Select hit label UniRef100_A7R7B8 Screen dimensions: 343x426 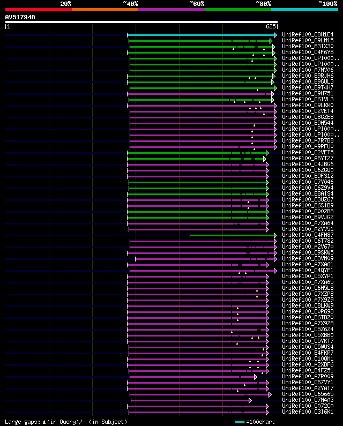coord(308,141)
